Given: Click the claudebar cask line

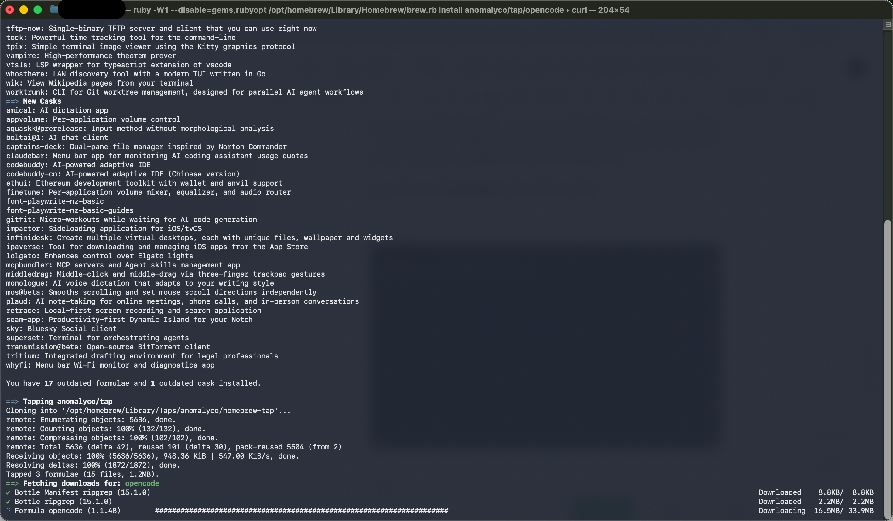Looking at the screenshot, I should (157, 156).
